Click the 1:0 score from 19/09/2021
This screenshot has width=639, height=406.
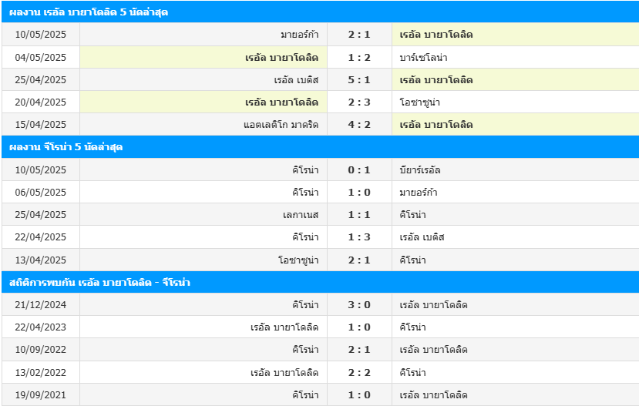pos(359,394)
